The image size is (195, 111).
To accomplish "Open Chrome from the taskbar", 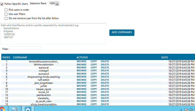I will coord(2,109).
